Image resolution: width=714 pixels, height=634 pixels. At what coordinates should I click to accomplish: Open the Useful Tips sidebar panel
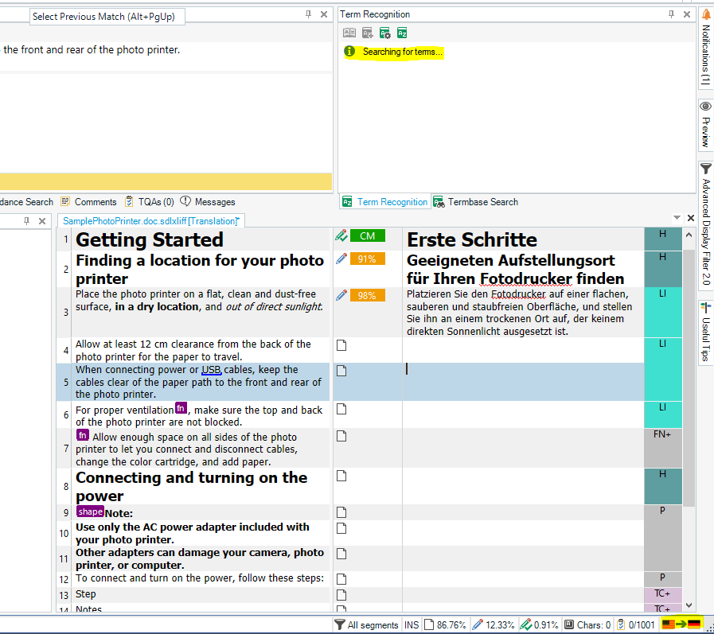click(x=705, y=333)
